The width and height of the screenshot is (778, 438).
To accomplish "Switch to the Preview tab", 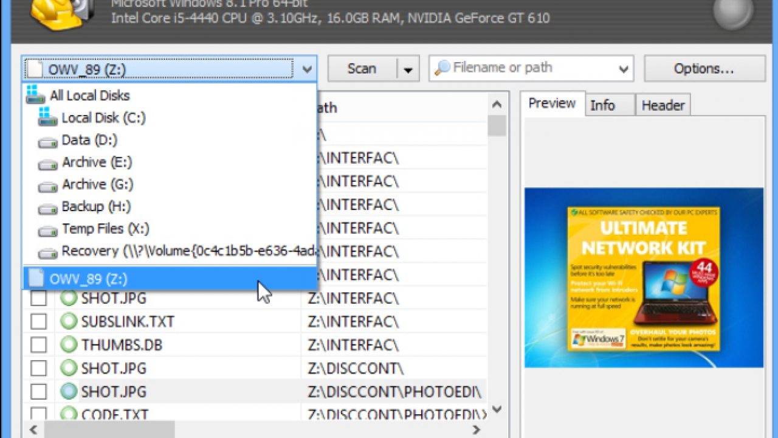I will (552, 103).
